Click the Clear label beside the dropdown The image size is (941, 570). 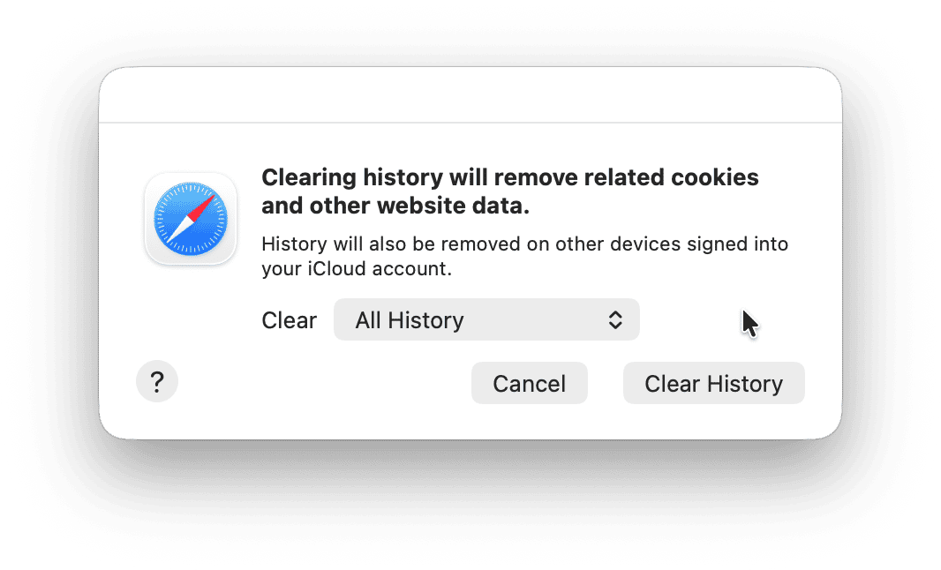(x=289, y=319)
